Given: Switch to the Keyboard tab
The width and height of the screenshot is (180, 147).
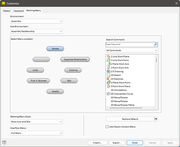Looking at the screenshot, I should coord(19,11).
